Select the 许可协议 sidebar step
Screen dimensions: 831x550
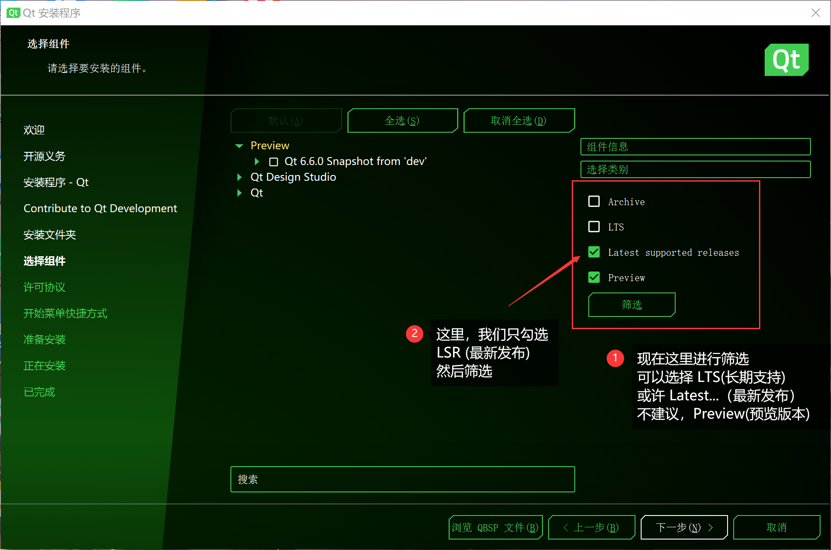pyautogui.click(x=45, y=287)
